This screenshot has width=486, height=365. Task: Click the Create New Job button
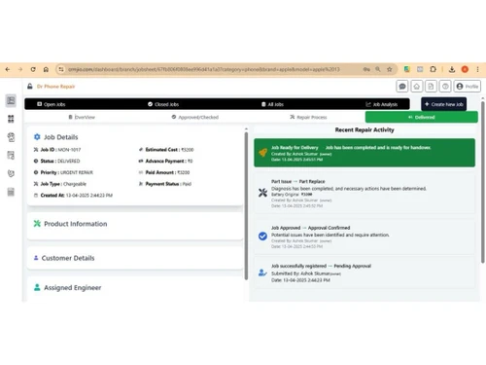444,104
